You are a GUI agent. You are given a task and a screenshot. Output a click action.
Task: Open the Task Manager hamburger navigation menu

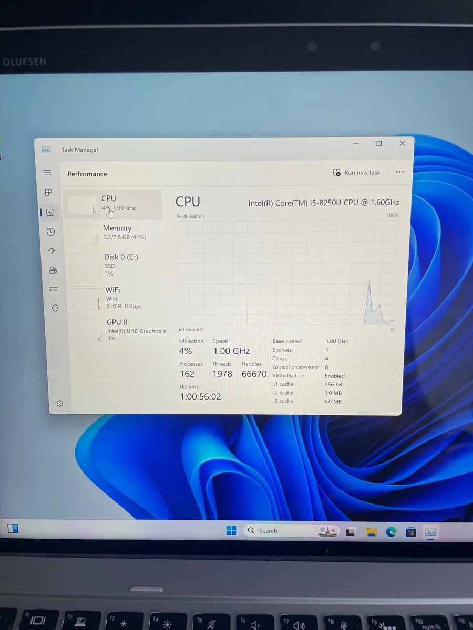click(x=48, y=173)
